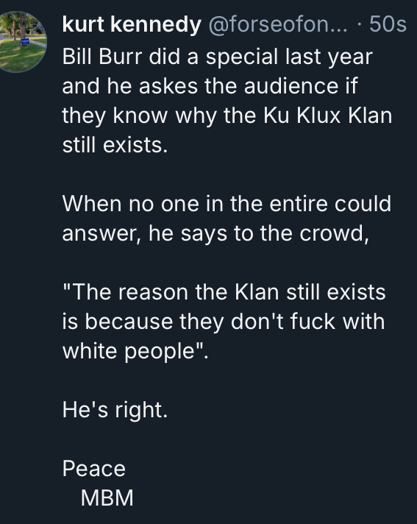Click the line 'answer, he says to the crowd,'

coord(215,233)
